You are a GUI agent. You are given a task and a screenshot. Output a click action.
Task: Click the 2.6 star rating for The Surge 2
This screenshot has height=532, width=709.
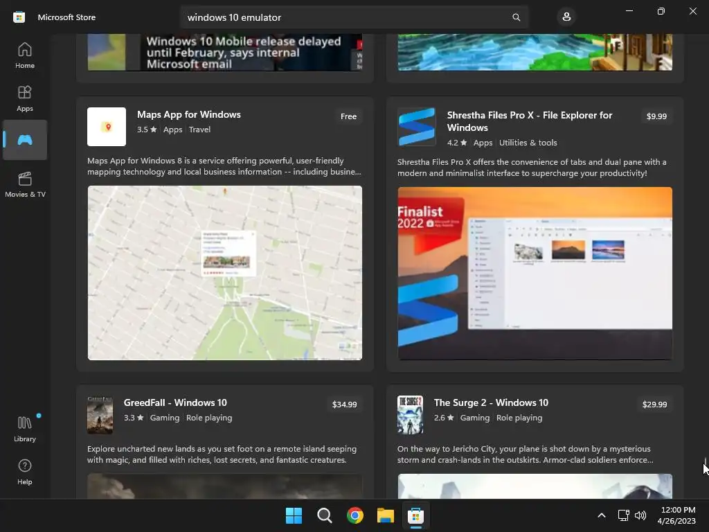tap(444, 418)
